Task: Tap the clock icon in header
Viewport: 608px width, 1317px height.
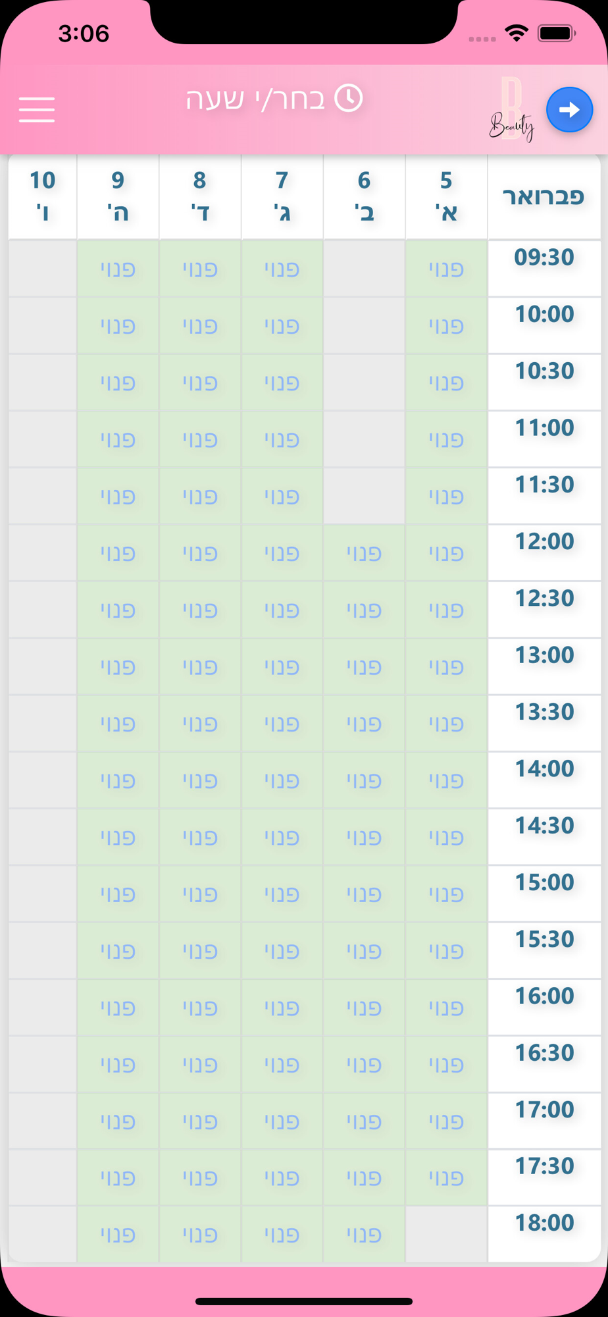Action: coord(349,99)
